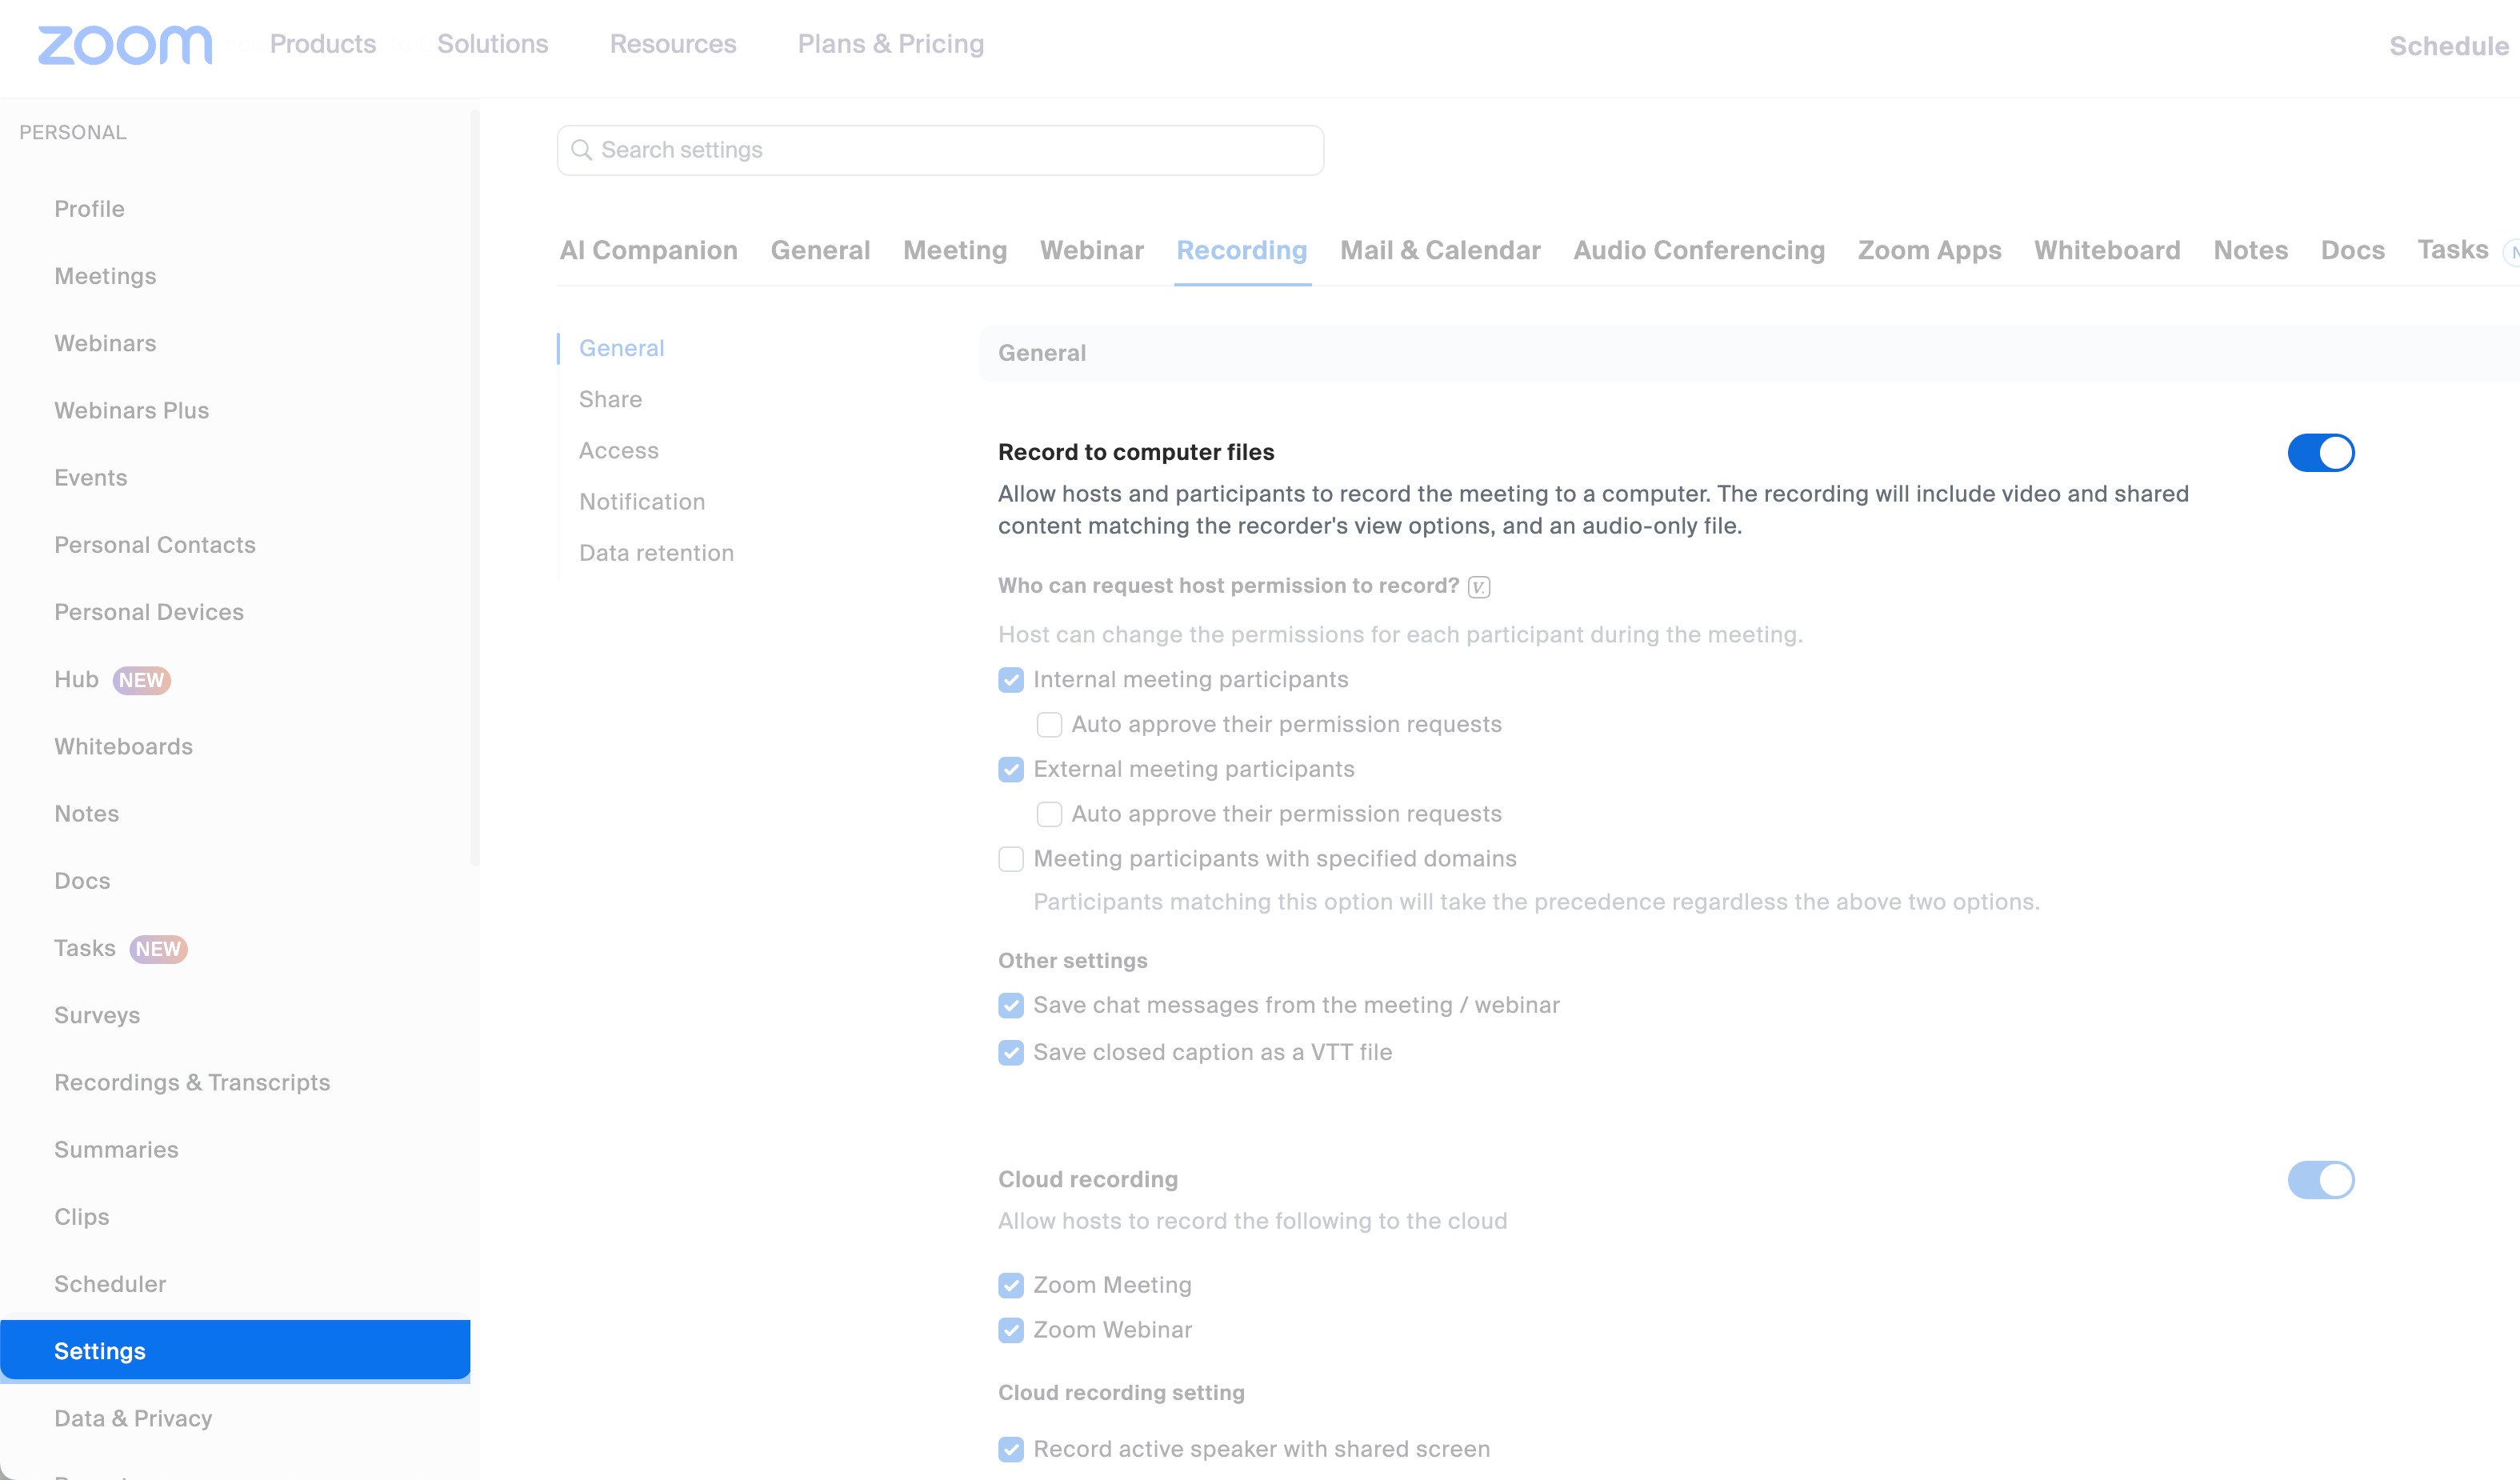
Task: Click the small info icon beside host permission question
Action: tap(1478, 586)
